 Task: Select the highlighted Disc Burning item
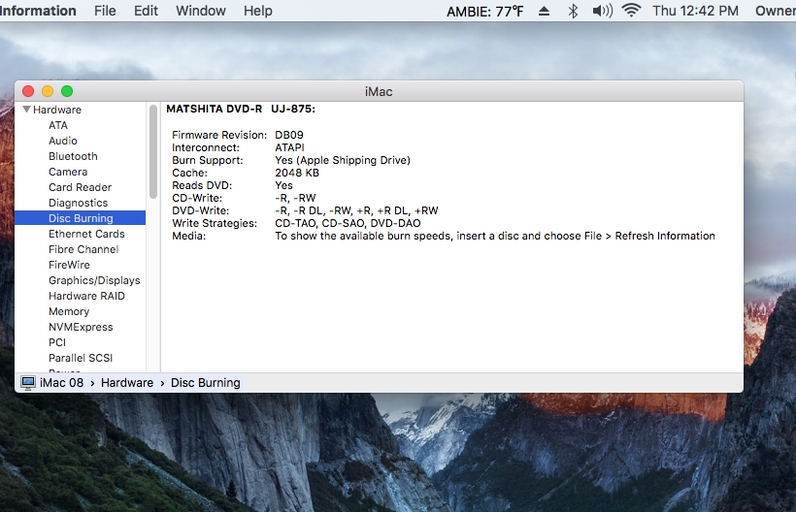[81, 218]
